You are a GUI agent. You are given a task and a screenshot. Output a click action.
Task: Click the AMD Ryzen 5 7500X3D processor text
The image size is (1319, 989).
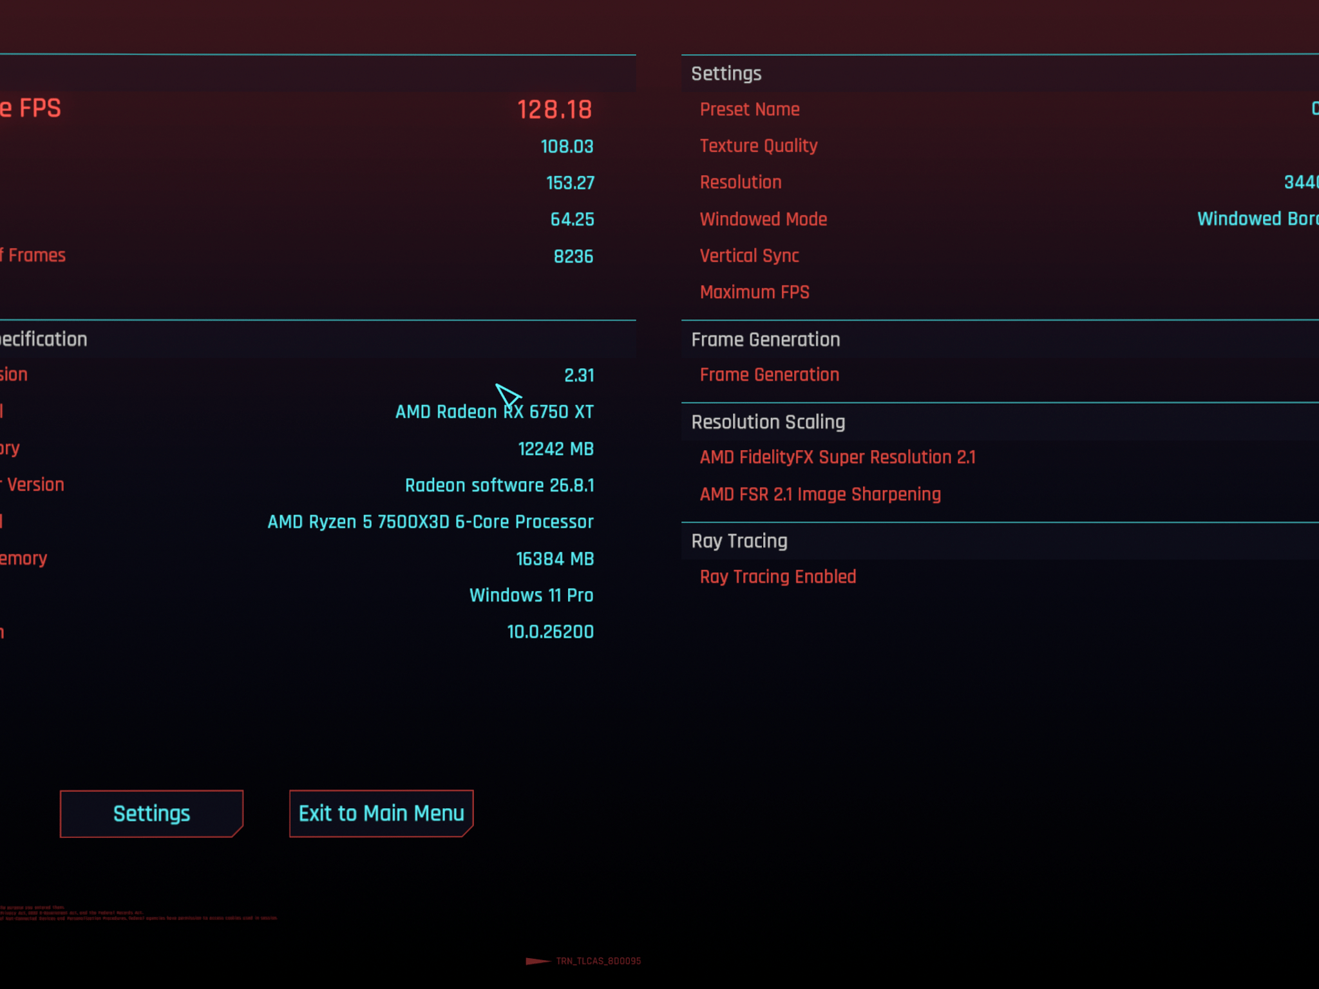[430, 522]
